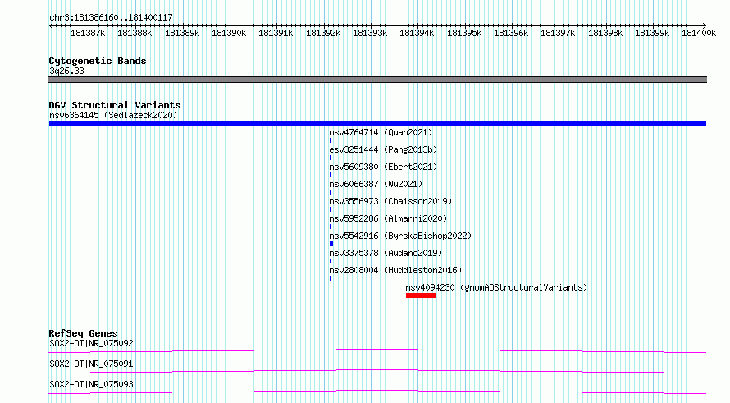Viewport: 730px width, 403px height.
Task: Open variant nsv2808004 (Huddleston2016)
Action: point(395,270)
